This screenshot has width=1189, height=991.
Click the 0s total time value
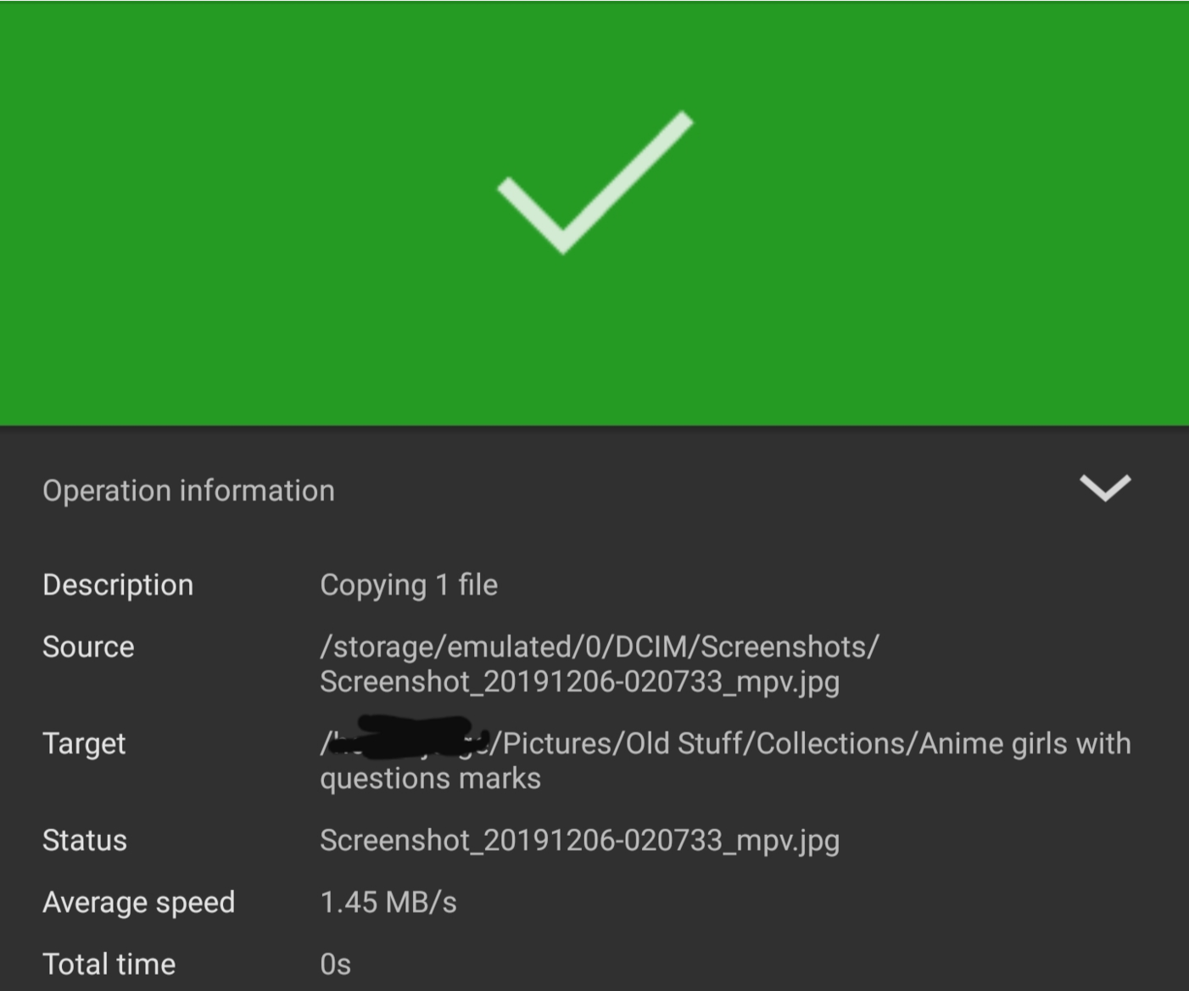pos(335,964)
